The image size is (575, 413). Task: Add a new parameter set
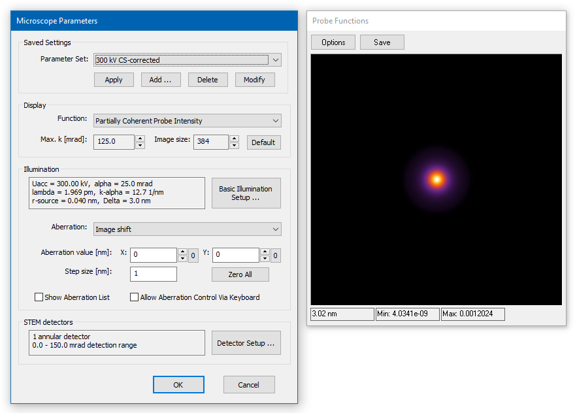pyautogui.click(x=160, y=79)
